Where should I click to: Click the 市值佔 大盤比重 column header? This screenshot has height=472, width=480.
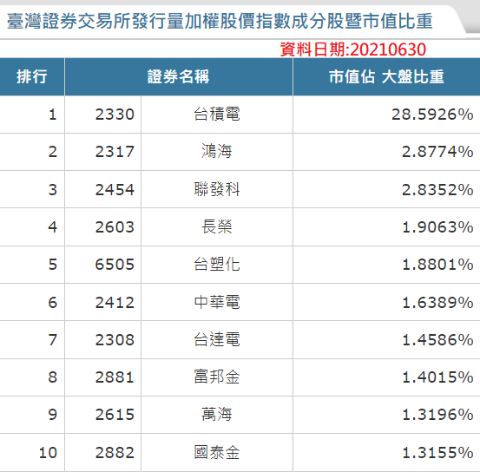[386, 76]
